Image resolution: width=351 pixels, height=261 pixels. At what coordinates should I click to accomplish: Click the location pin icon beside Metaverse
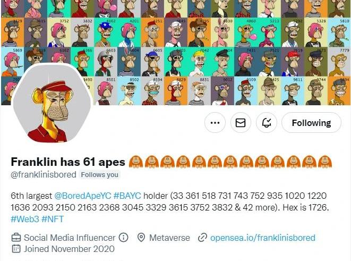[x=141, y=238]
